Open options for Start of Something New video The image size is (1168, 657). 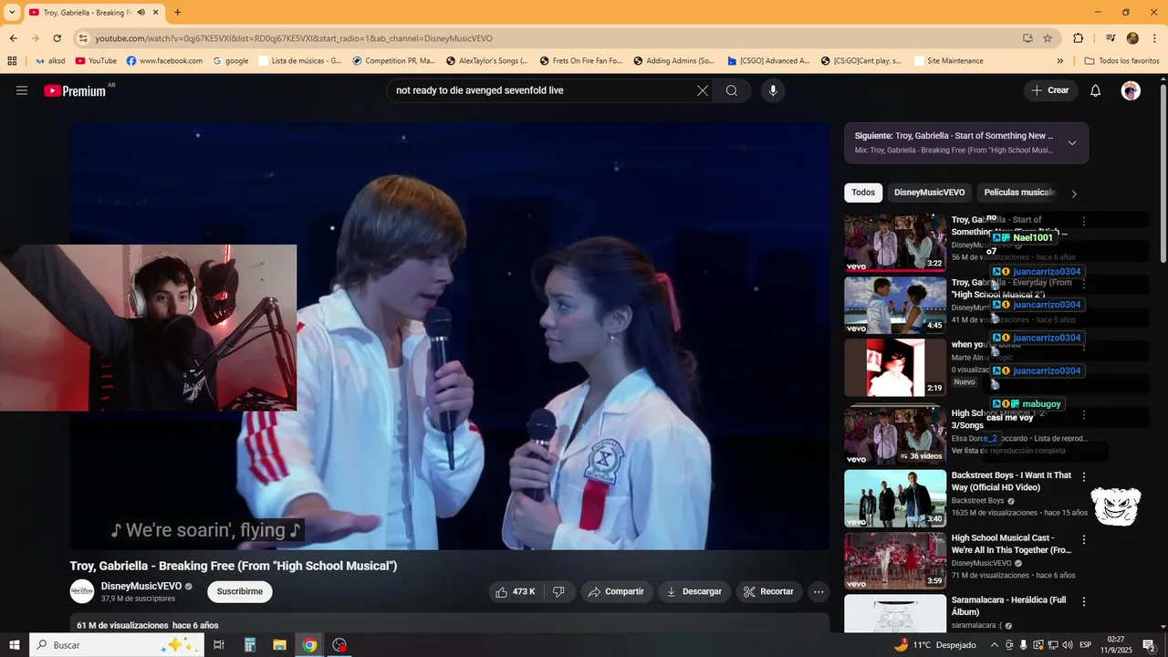click(x=1084, y=222)
